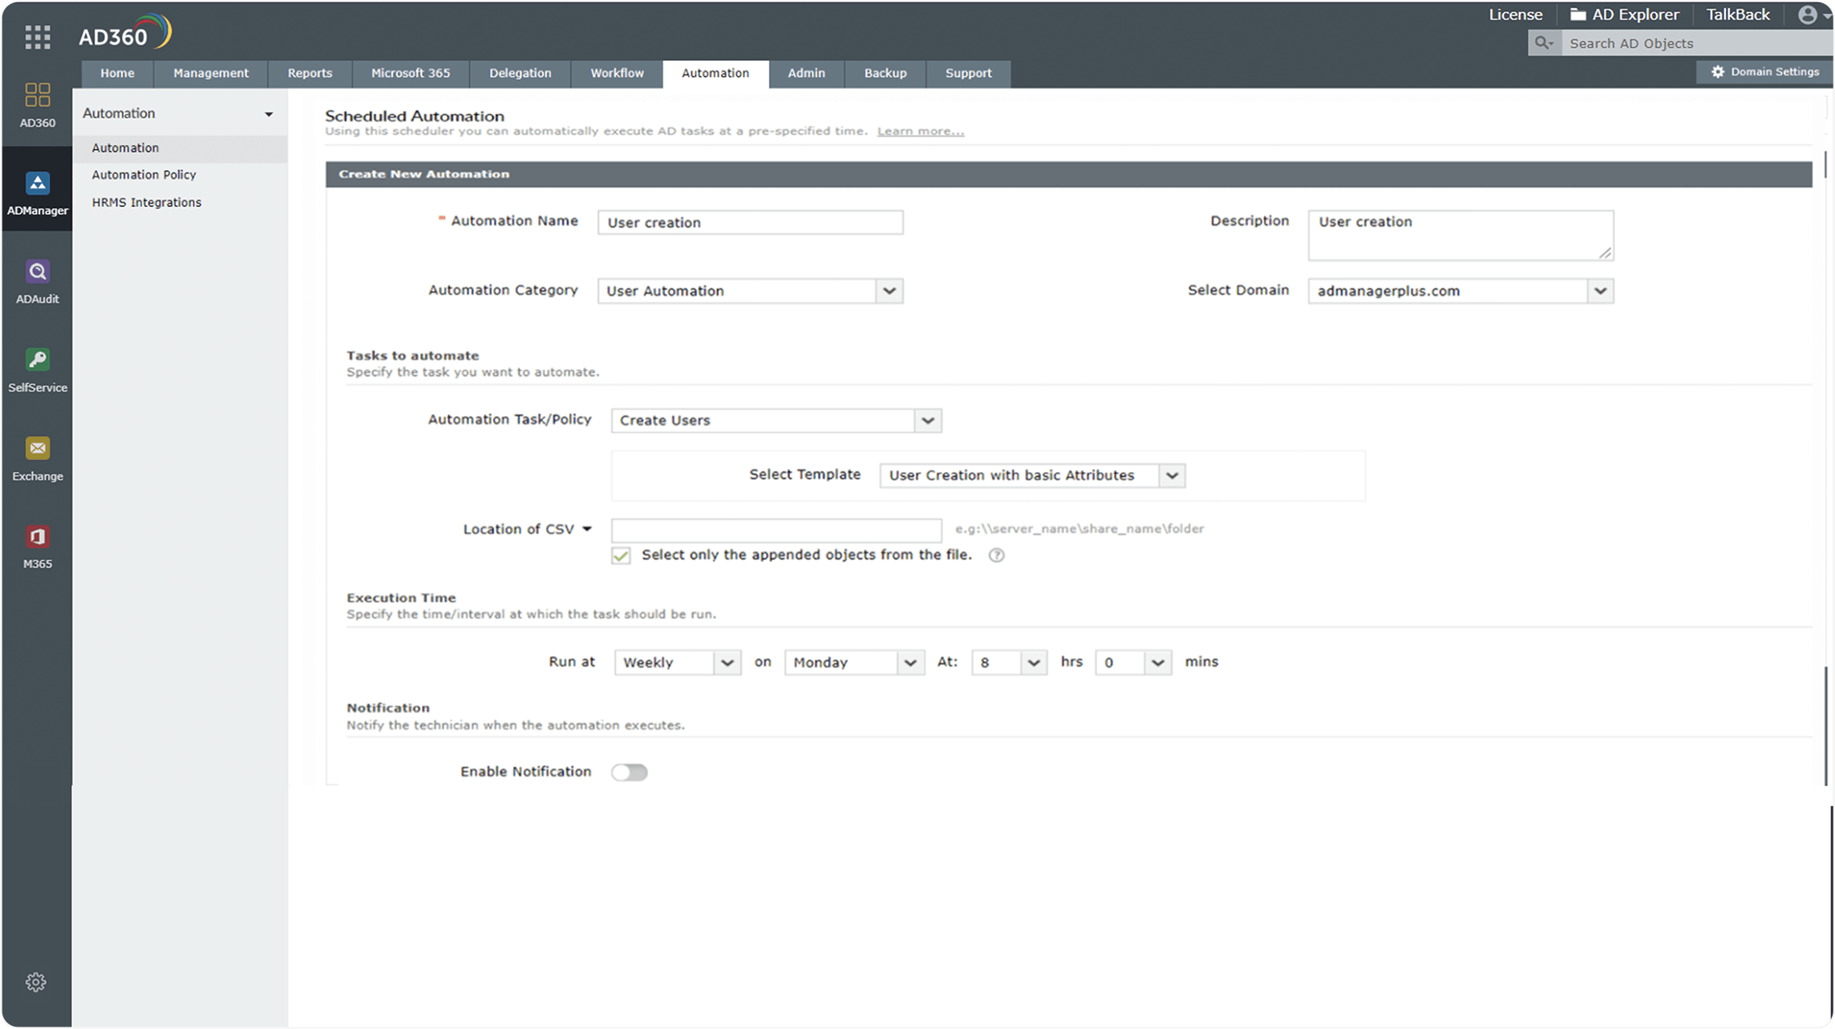
Task: Open the Reports tab
Action: (309, 73)
